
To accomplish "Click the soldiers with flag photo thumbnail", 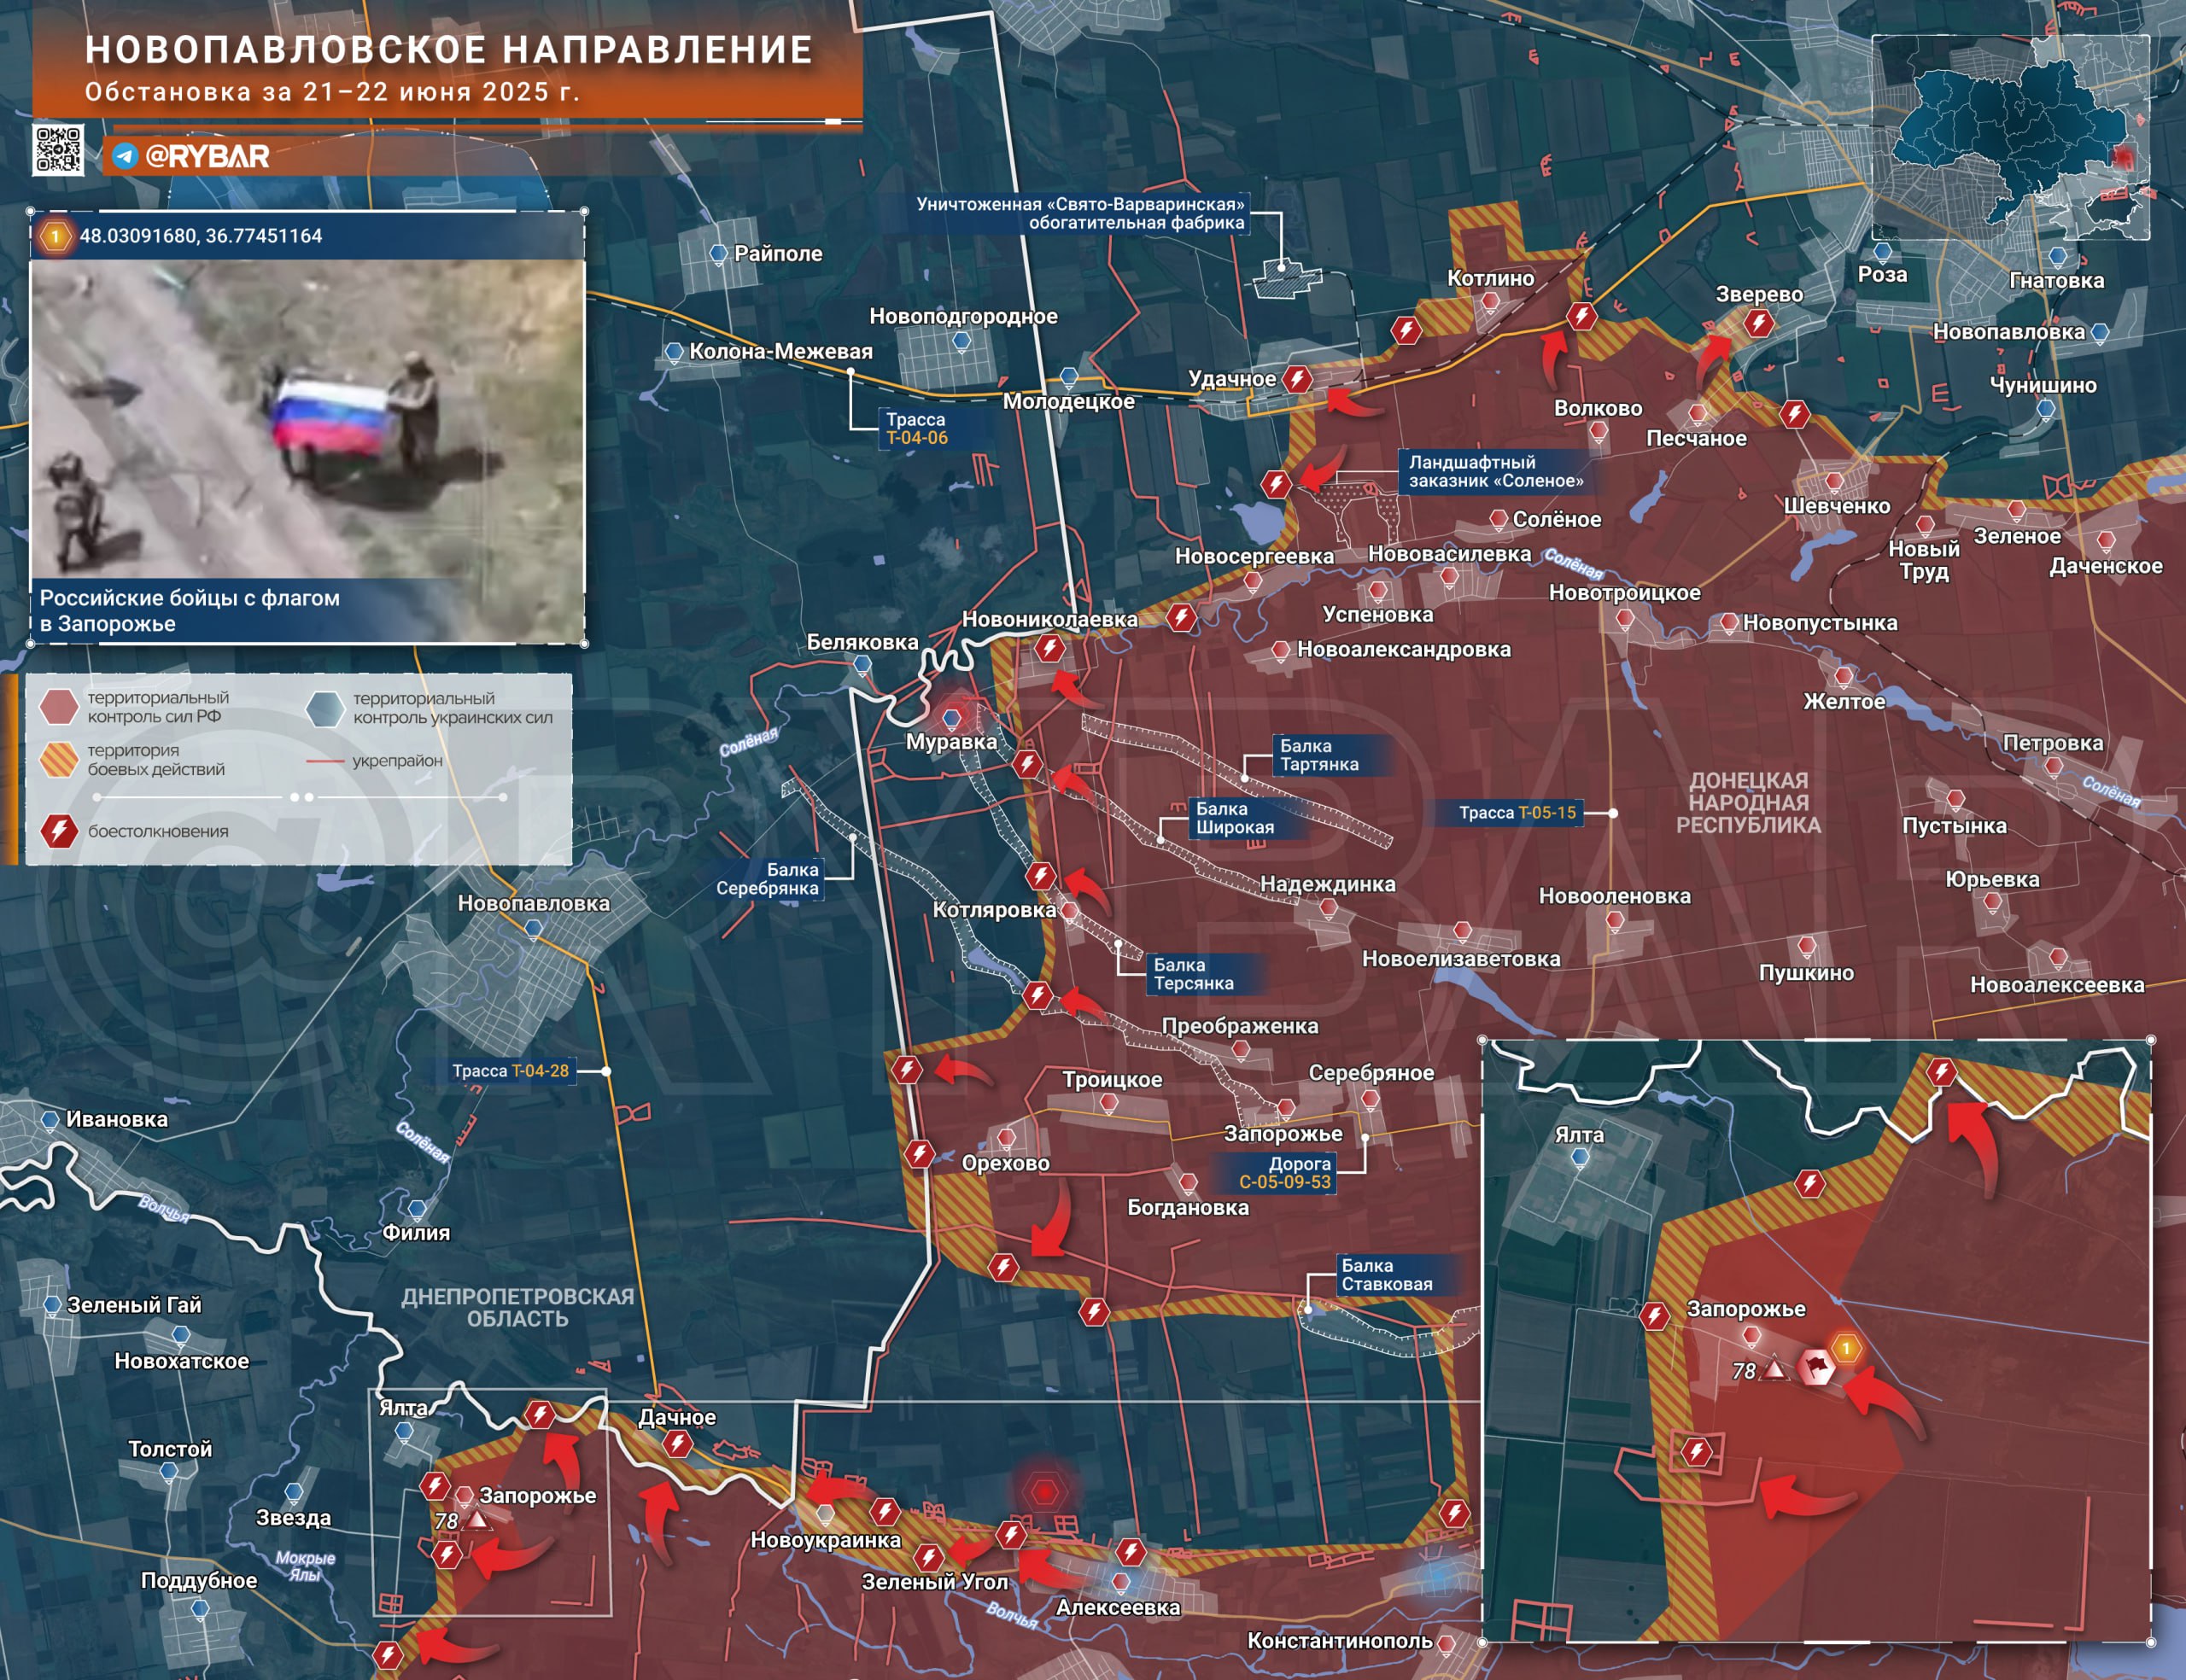I will tap(307, 420).
